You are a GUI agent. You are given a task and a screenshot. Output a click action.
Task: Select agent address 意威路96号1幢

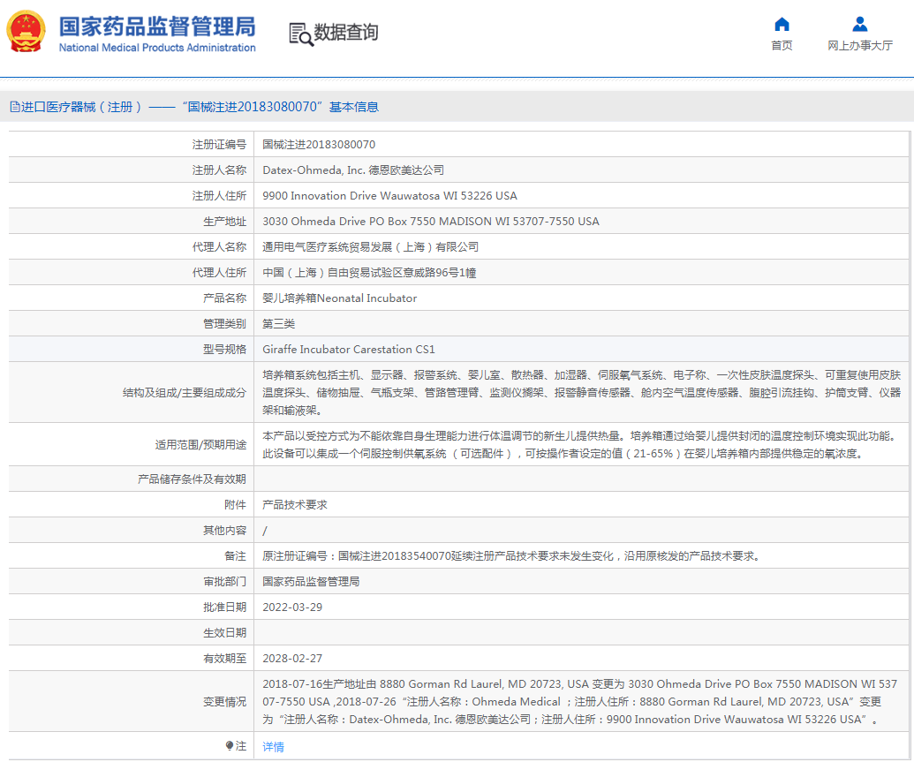click(x=369, y=273)
